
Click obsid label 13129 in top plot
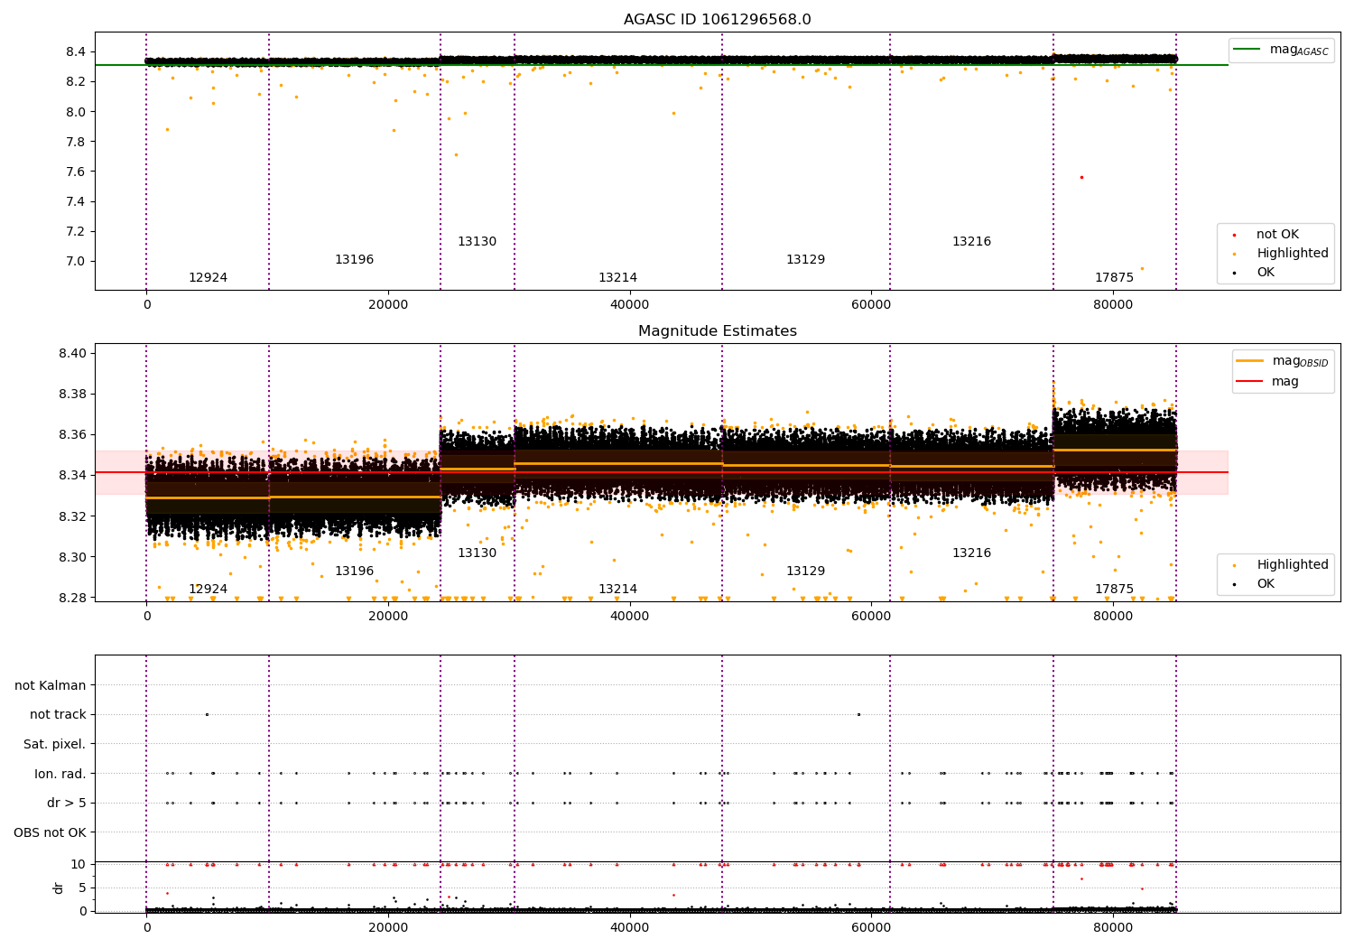coord(805,260)
